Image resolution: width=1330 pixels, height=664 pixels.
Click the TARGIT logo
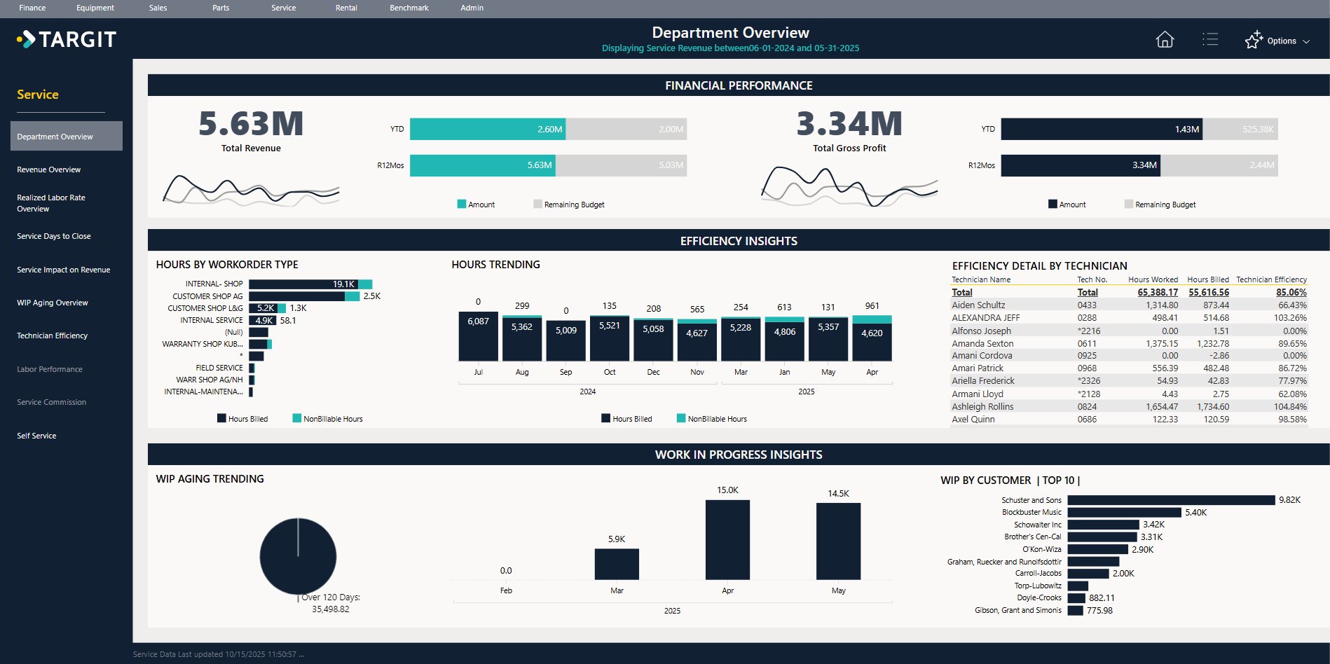click(67, 39)
